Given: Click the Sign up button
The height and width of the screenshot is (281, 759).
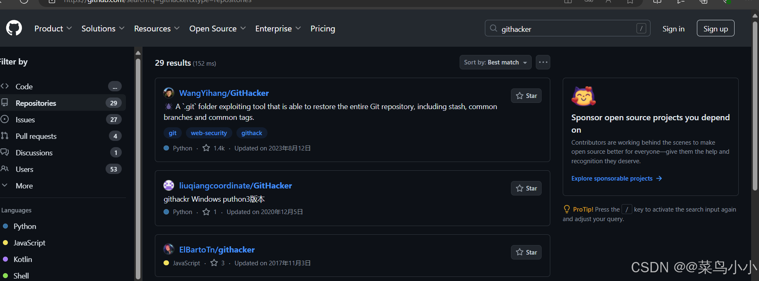Looking at the screenshot, I should click(x=715, y=29).
